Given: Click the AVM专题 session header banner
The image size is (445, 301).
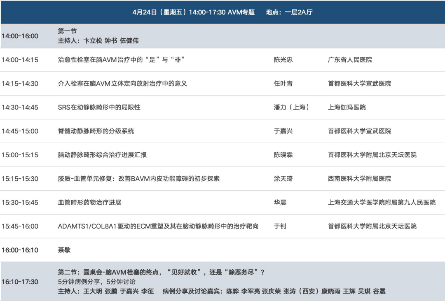Looking at the screenshot, I should click(x=222, y=12).
